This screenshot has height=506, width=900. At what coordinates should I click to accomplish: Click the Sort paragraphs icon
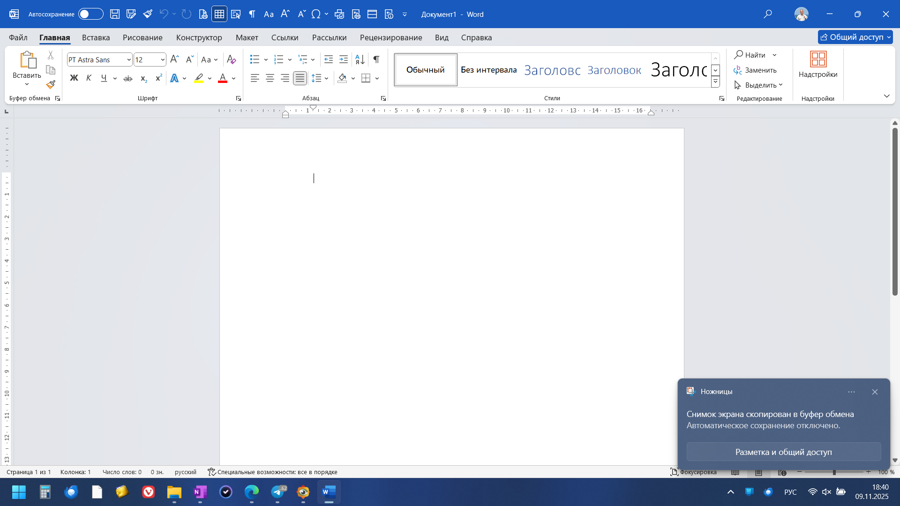360,60
